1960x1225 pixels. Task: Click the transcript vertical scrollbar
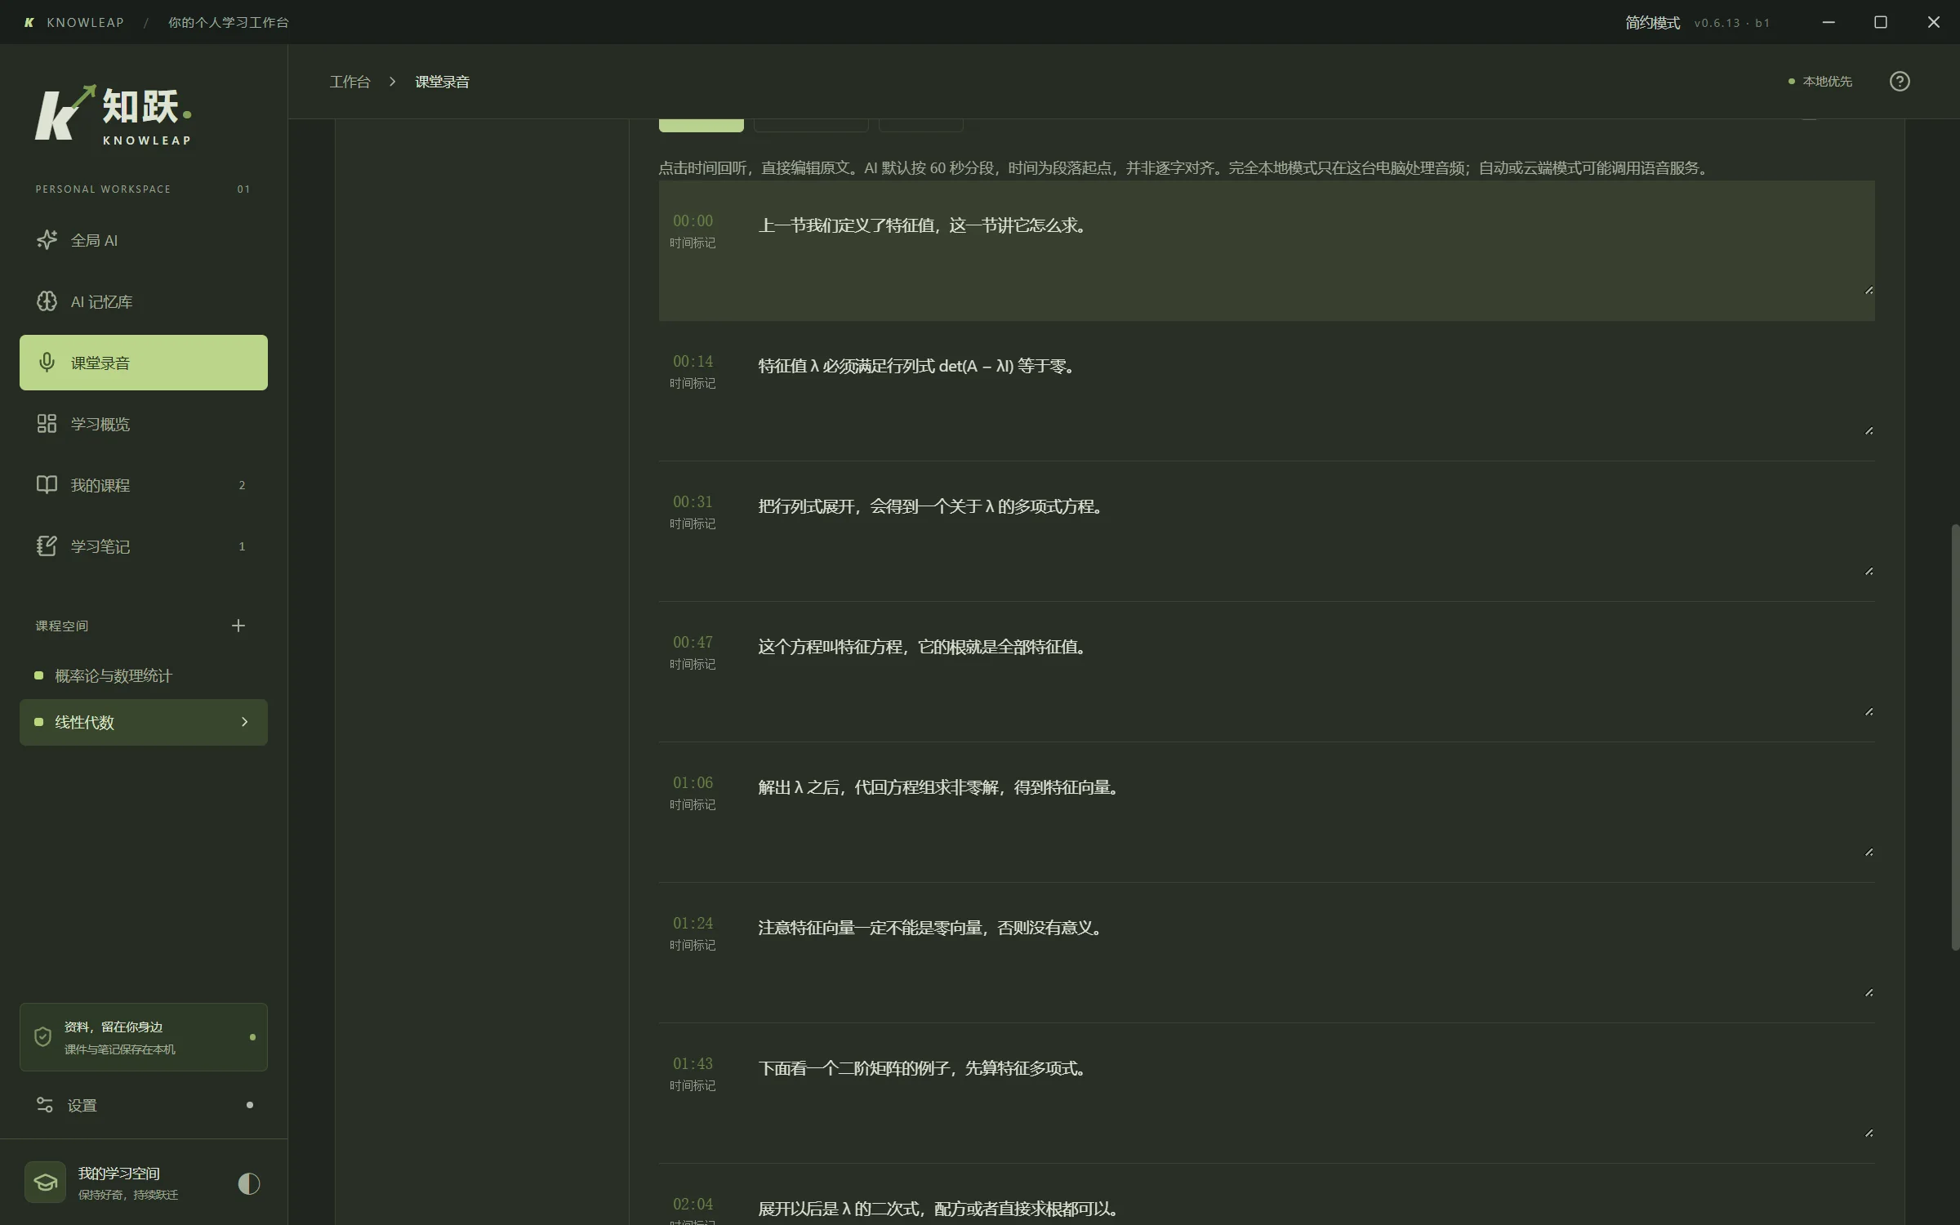1954,737
